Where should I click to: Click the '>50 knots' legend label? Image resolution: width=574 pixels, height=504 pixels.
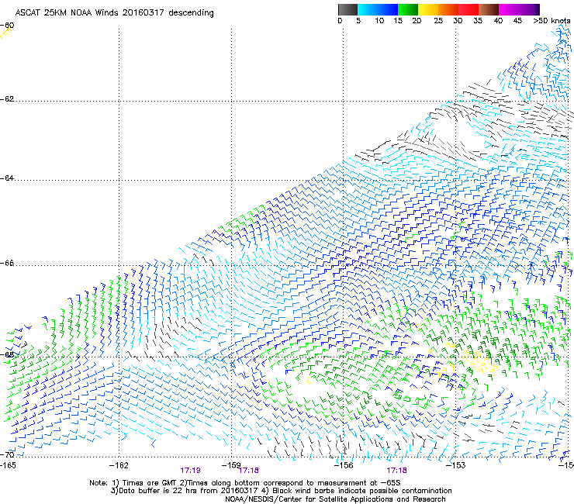(552, 21)
